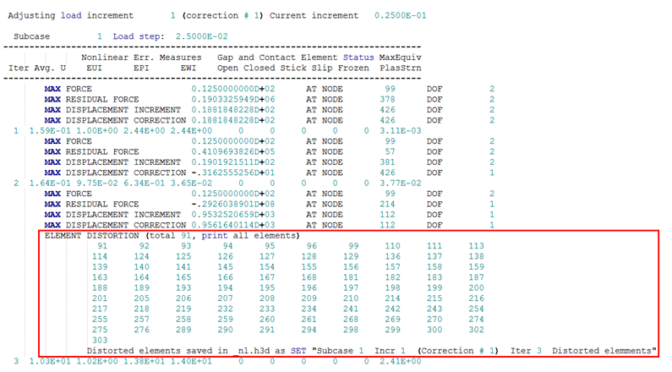This screenshot has height=372, width=672.
Task: Select the current increment value 0.2500E-01
Action: pos(401,15)
